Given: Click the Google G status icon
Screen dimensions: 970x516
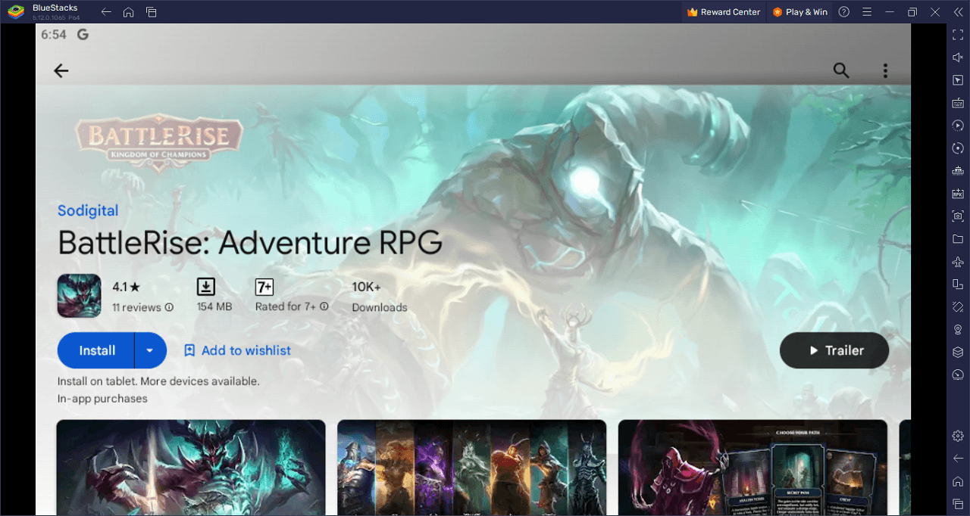Looking at the screenshot, I should click(83, 35).
